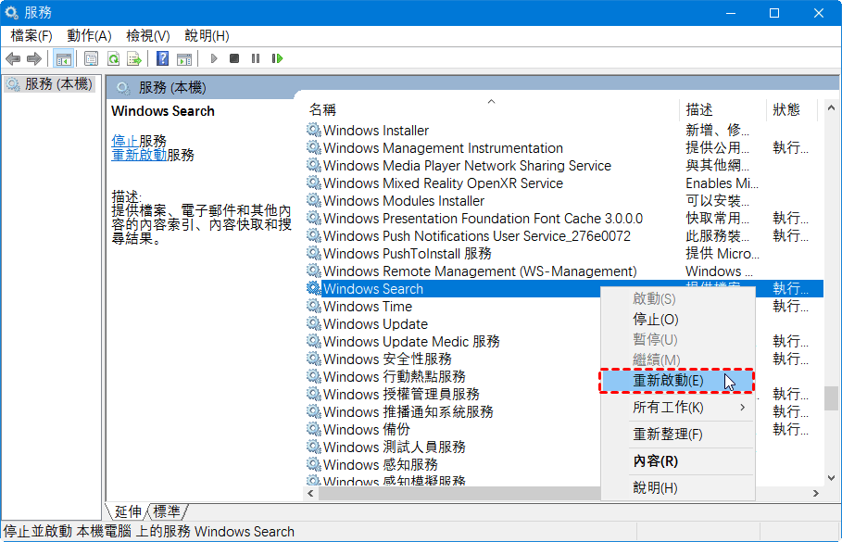Click the green refresh toolbar icon
The height and width of the screenshot is (542, 842).
point(113,58)
